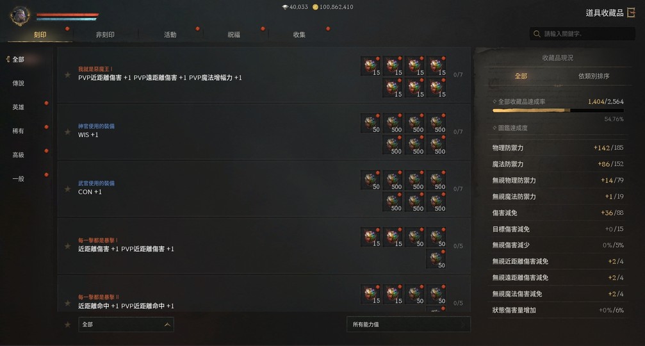Select first 50-count item in 神官使用的裝備 row
Image resolution: width=645 pixels, height=346 pixels.
tap(371, 124)
